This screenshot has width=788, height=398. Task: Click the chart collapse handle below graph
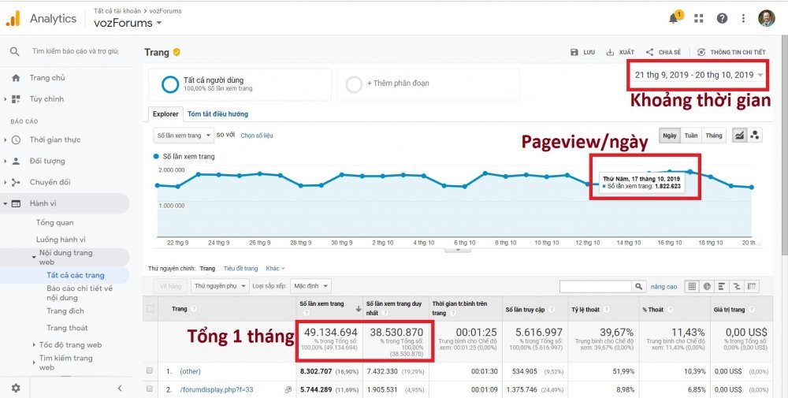click(x=458, y=250)
